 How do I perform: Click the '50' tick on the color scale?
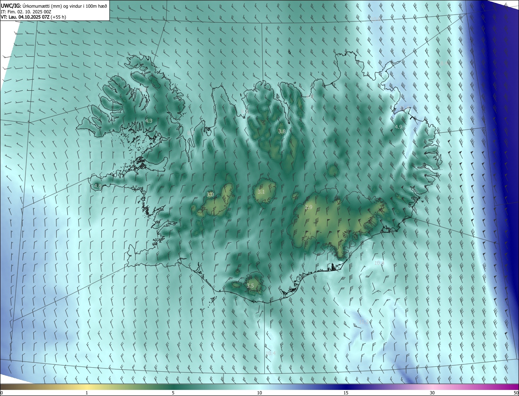515,393
